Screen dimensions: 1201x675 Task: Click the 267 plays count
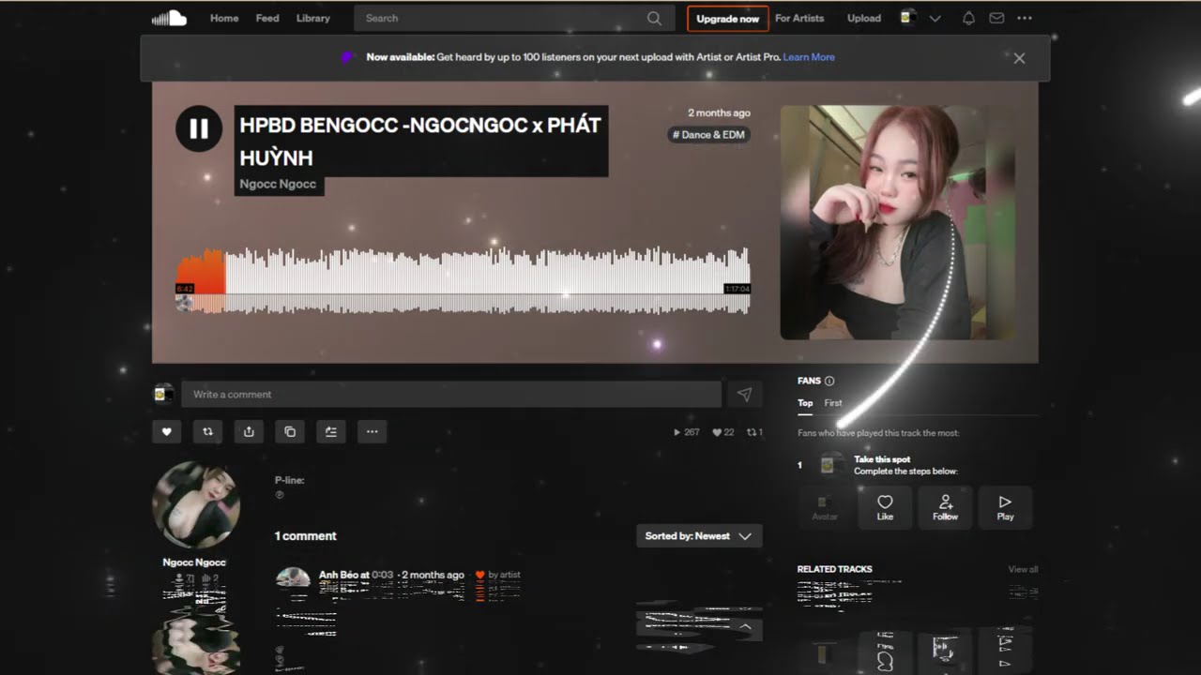(x=687, y=432)
